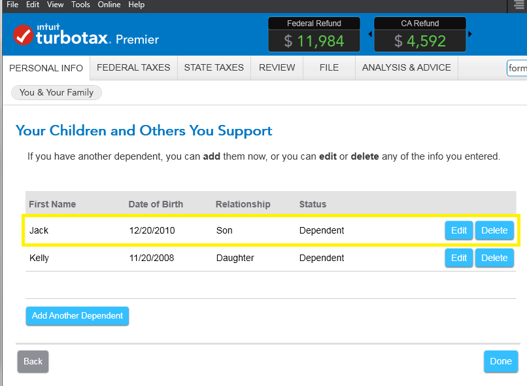Click the Federal Refund amount display

click(314, 41)
